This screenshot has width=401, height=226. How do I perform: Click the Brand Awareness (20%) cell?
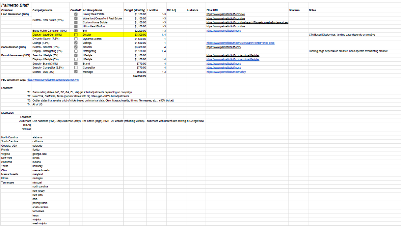pos(16,55)
